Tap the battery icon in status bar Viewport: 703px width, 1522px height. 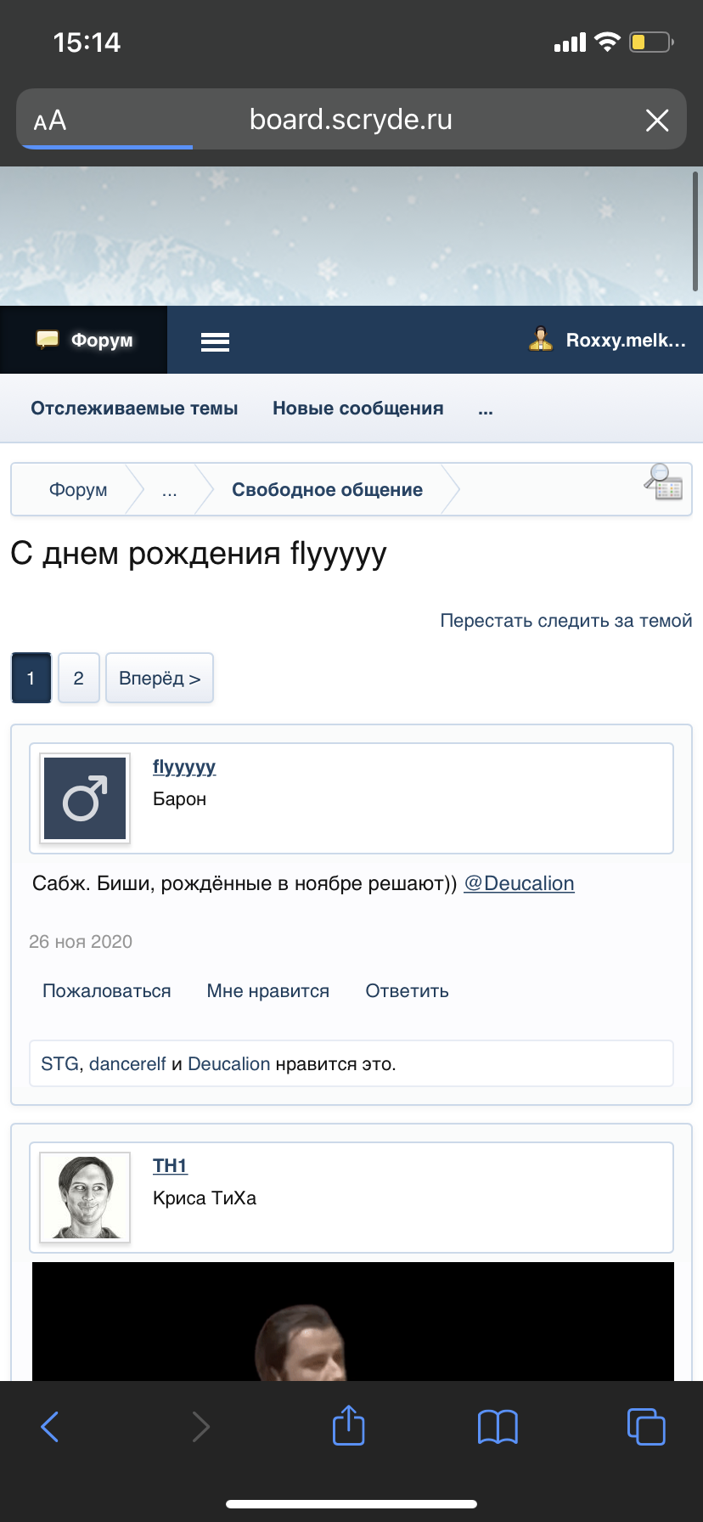(651, 42)
